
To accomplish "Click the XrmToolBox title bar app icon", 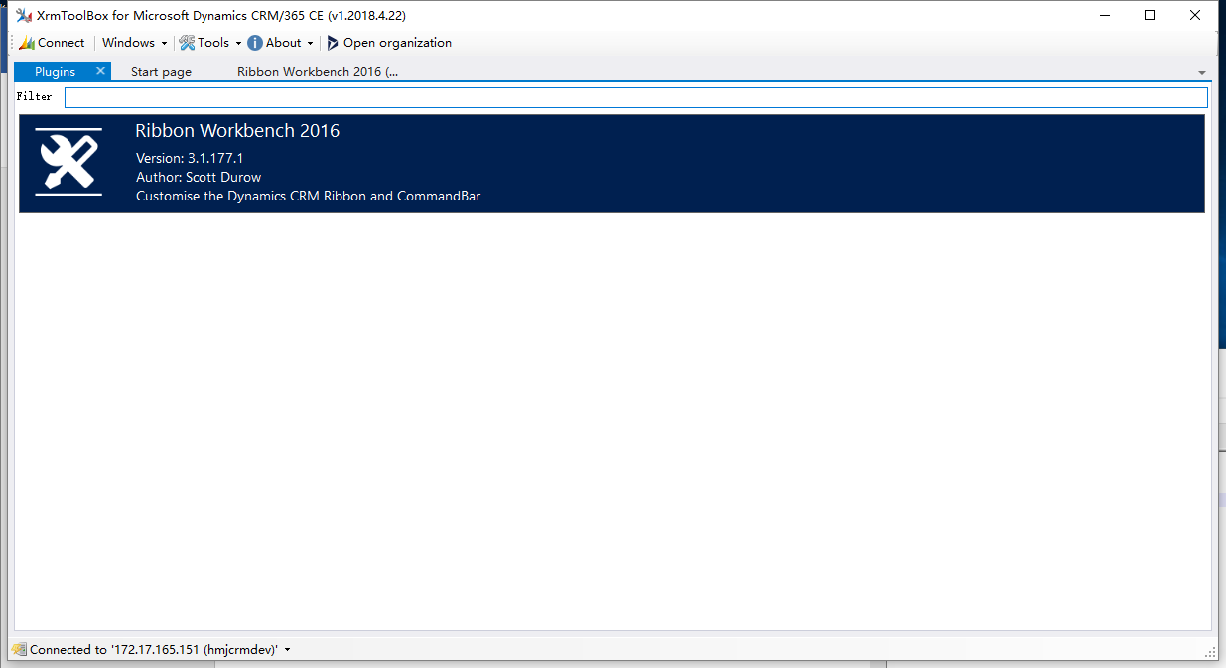I will [25, 15].
